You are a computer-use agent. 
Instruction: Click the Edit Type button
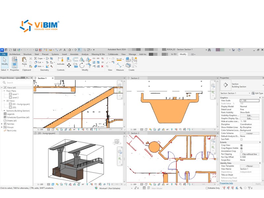point(257,93)
